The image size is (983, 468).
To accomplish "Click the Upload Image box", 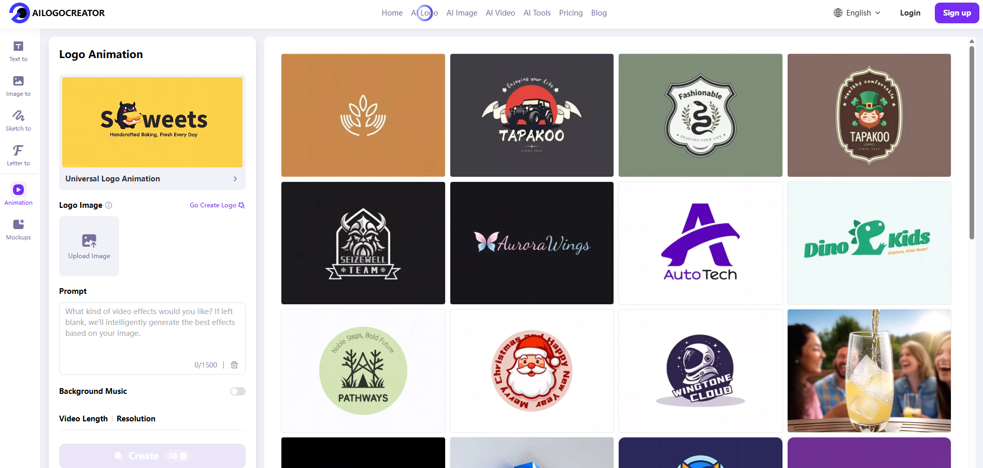I will (89, 246).
